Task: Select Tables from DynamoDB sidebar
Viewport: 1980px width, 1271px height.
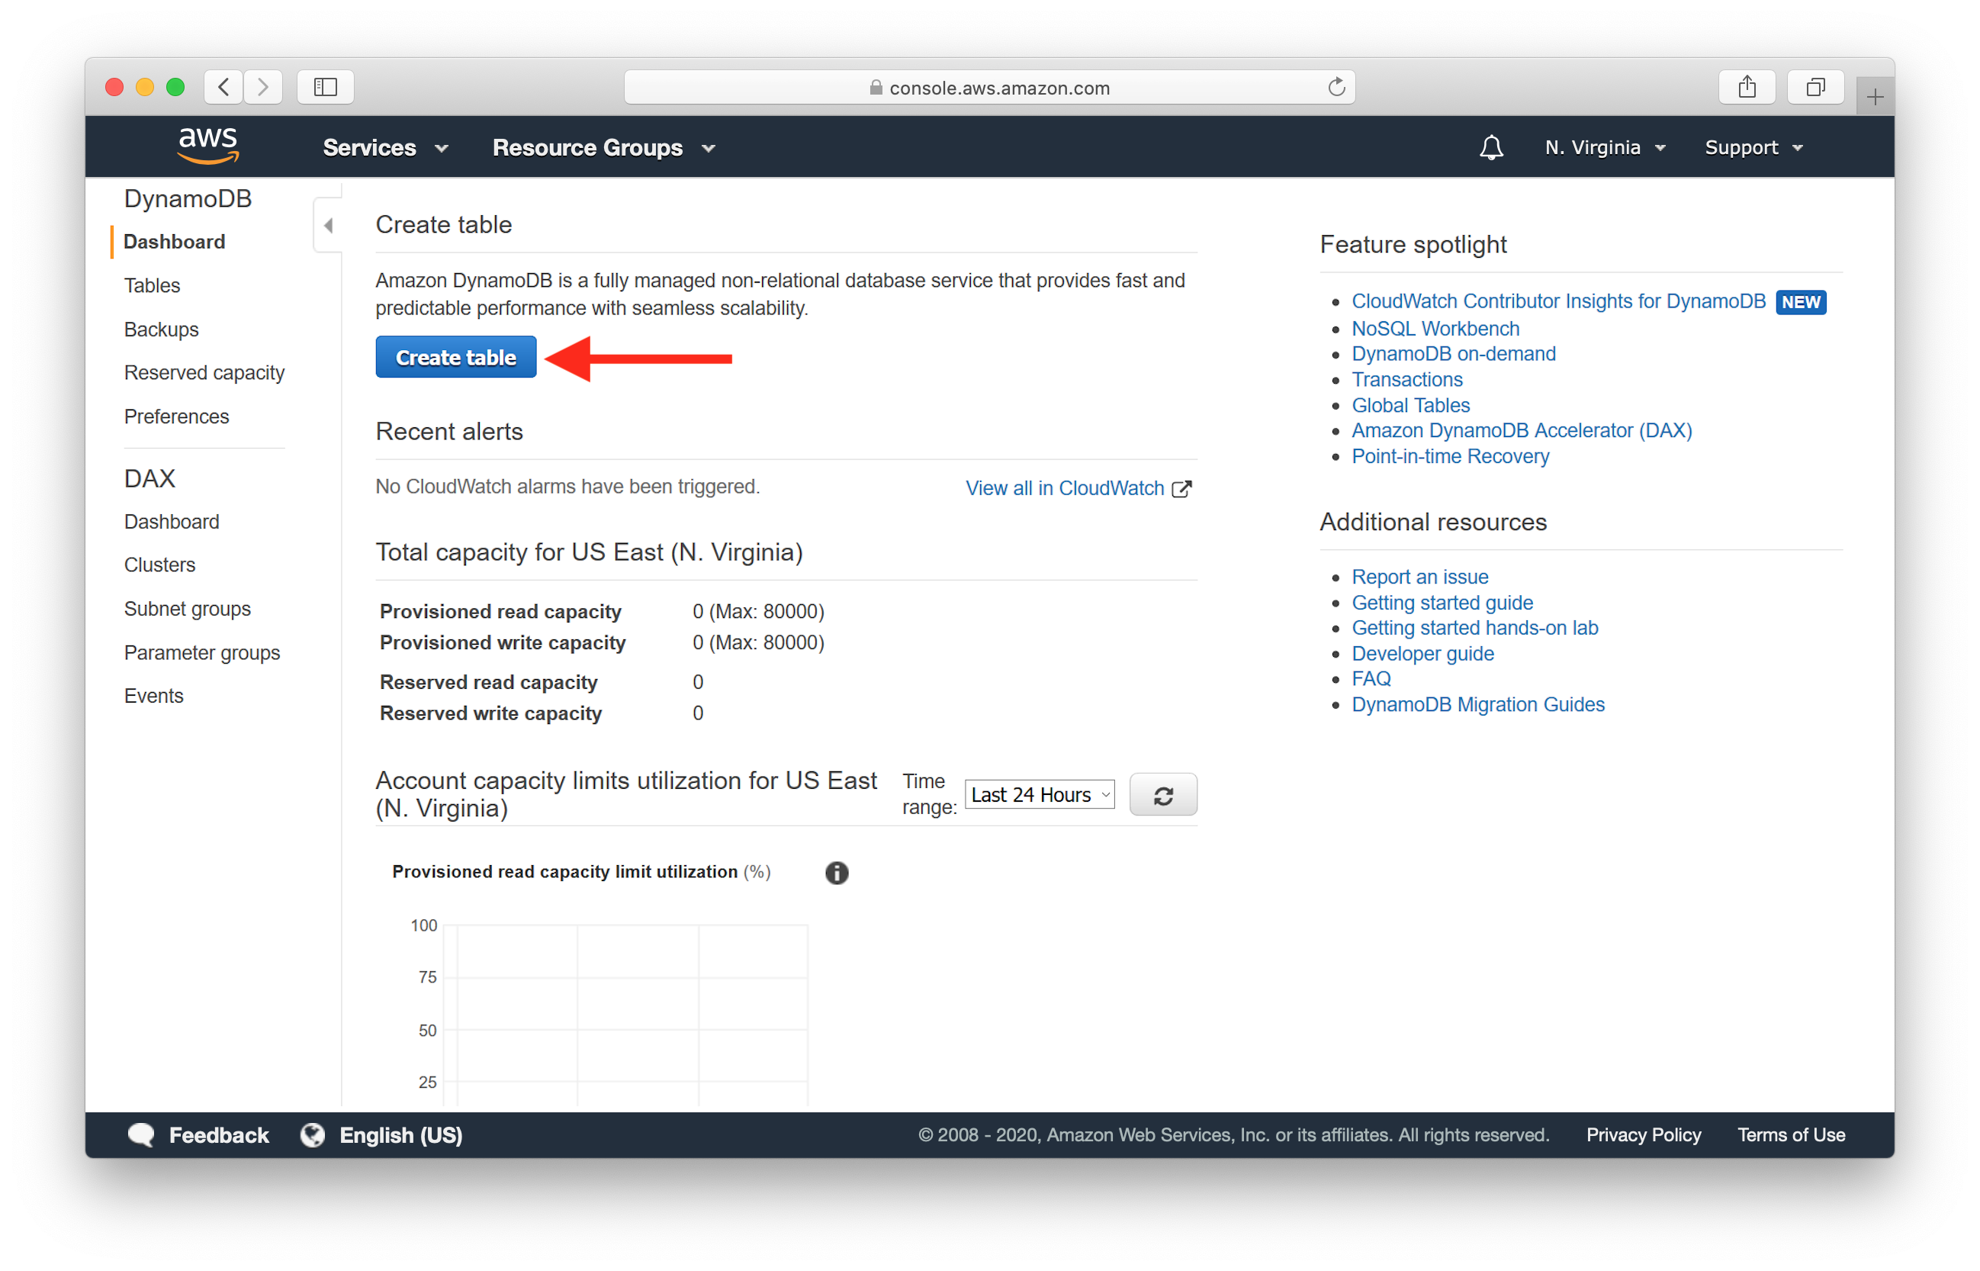Action: point(154,285)
